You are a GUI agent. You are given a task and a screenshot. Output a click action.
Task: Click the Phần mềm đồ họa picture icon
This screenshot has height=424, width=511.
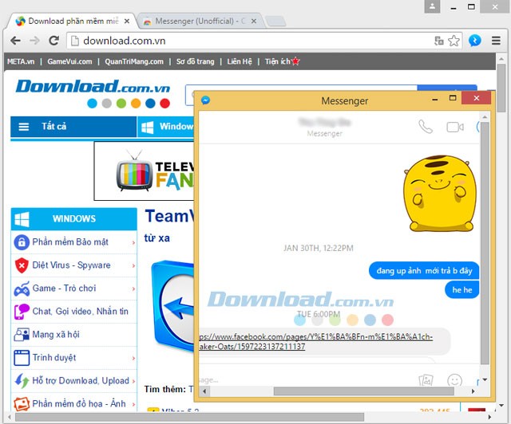point(22,404)
